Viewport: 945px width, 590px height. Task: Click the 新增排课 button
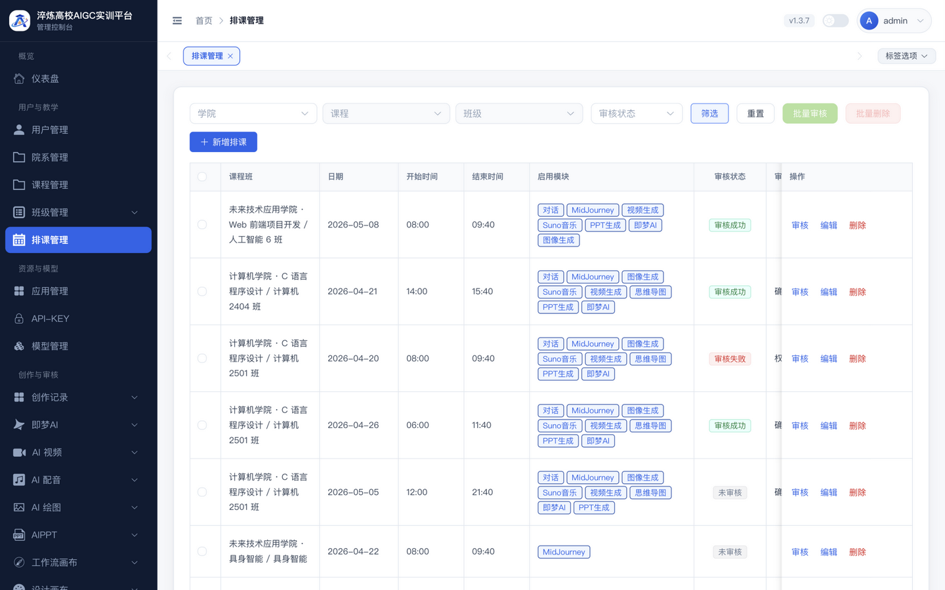tap(223, 142)
